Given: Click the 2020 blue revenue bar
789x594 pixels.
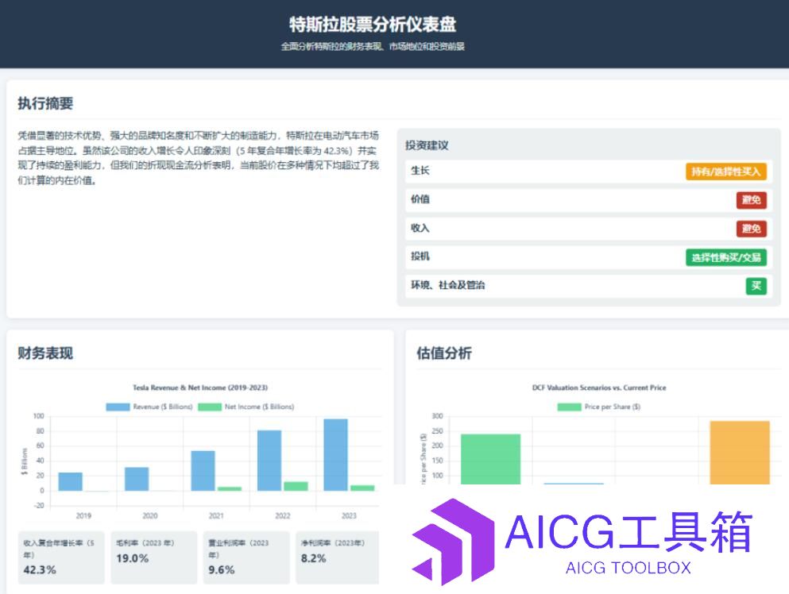Looking at the screenshot, I should coord(137,480).
